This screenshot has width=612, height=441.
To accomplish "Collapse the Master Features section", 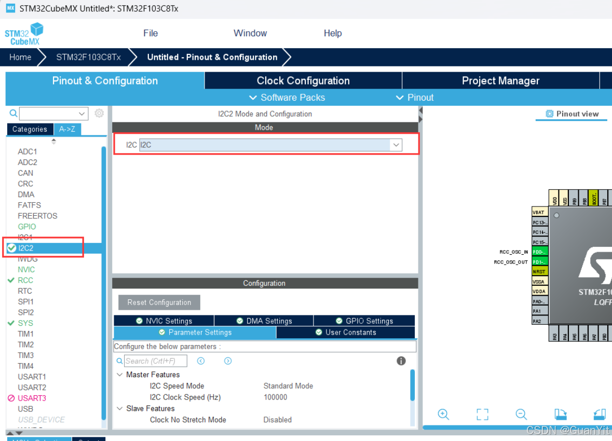I will pos(119,375).
